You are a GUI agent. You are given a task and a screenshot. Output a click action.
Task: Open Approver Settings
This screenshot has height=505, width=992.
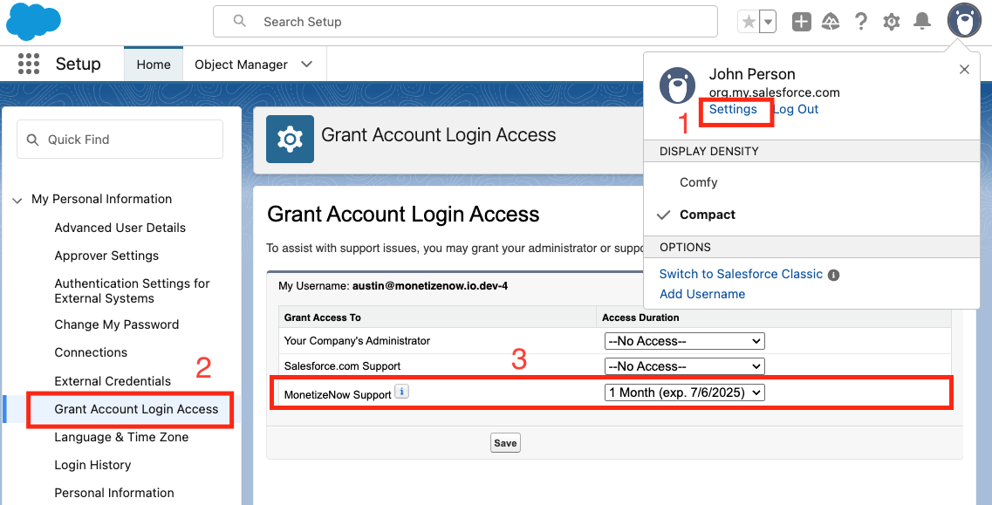click(x=106, y=256)
